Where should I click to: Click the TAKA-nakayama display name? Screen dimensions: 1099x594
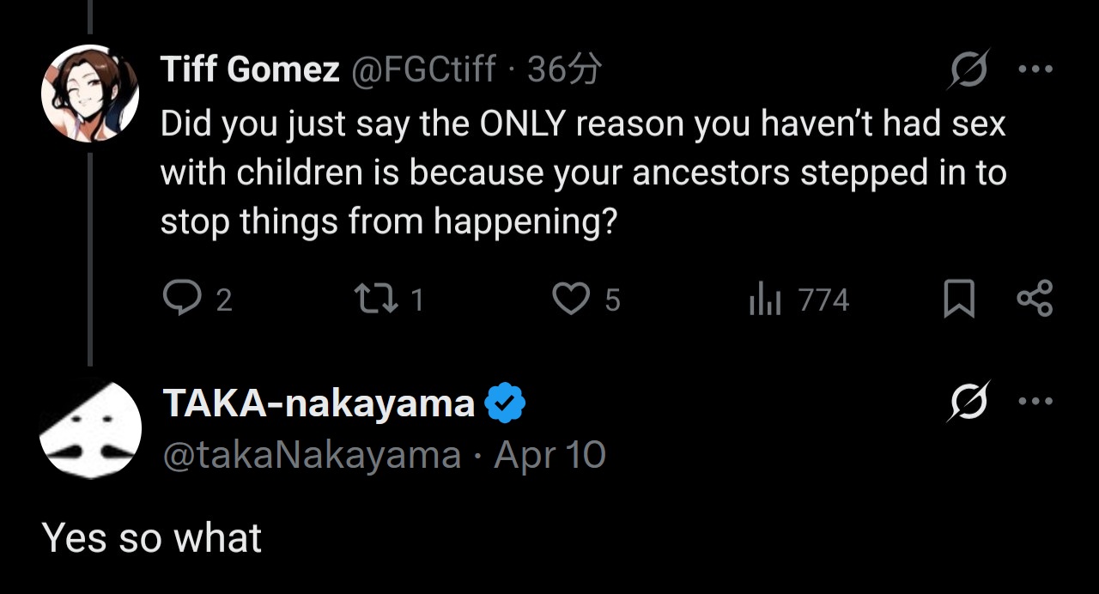pos(319,403)
